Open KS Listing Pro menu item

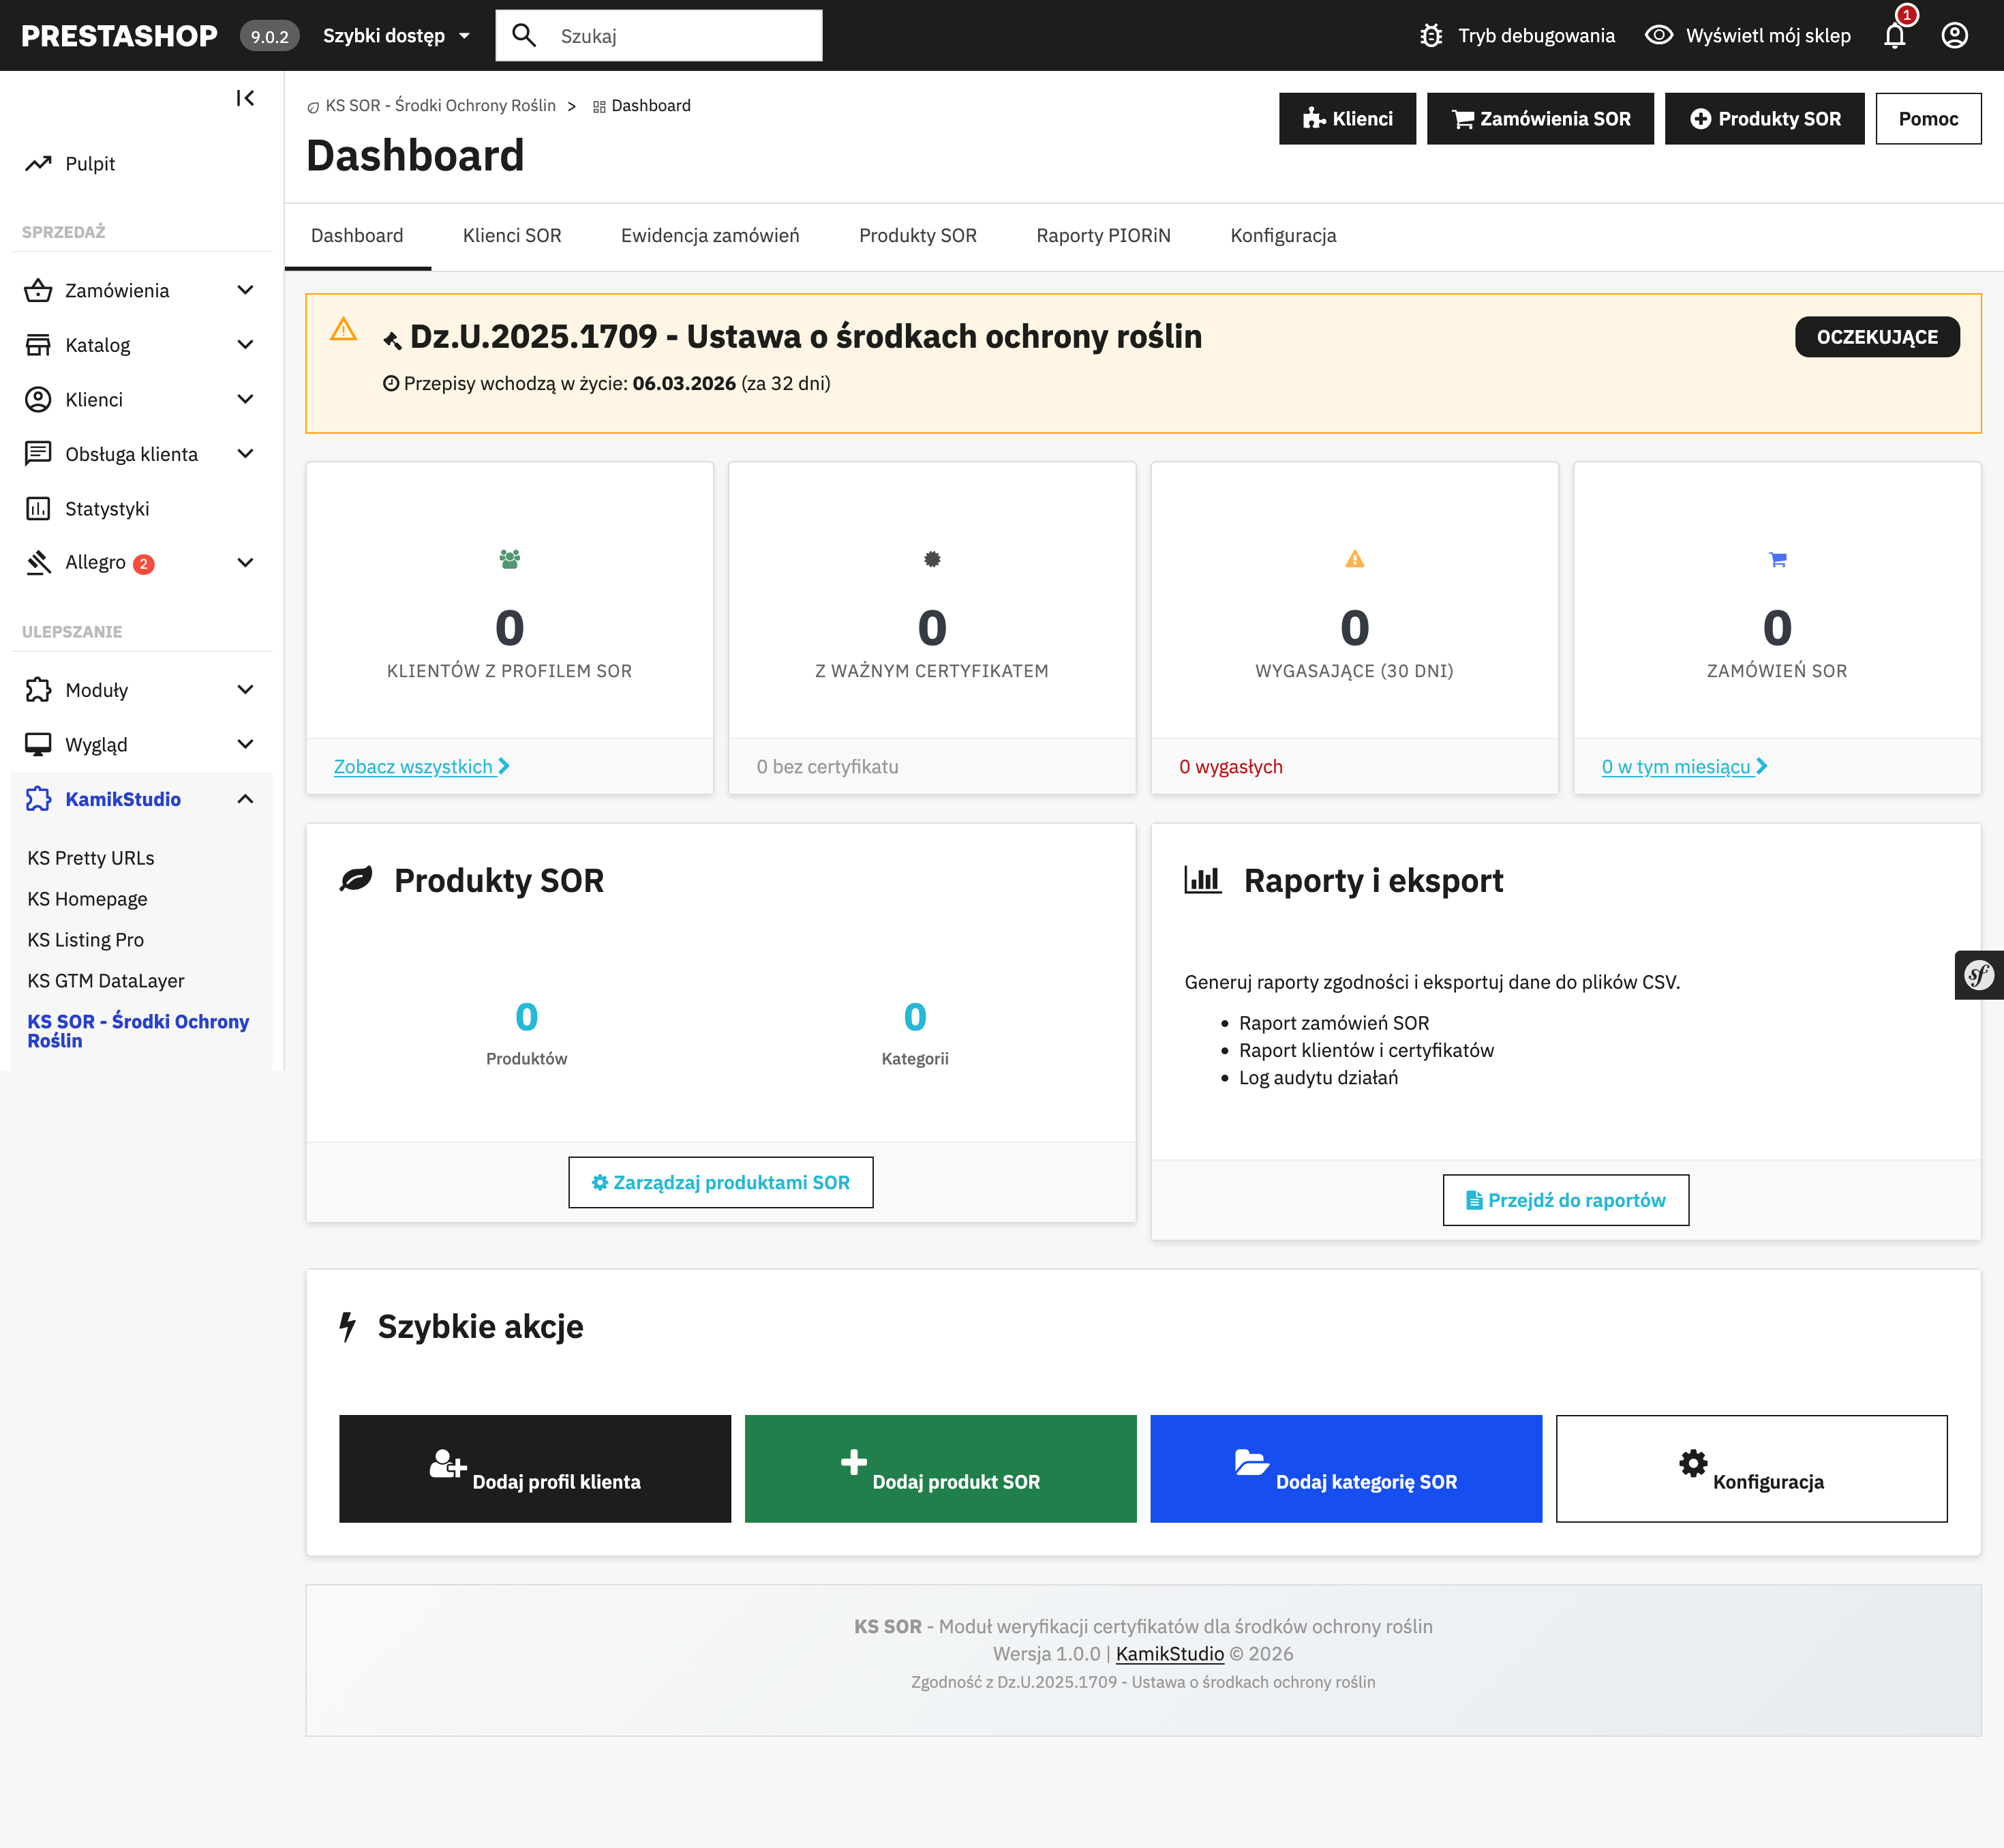pyautogui.click(x=86, y=940)
